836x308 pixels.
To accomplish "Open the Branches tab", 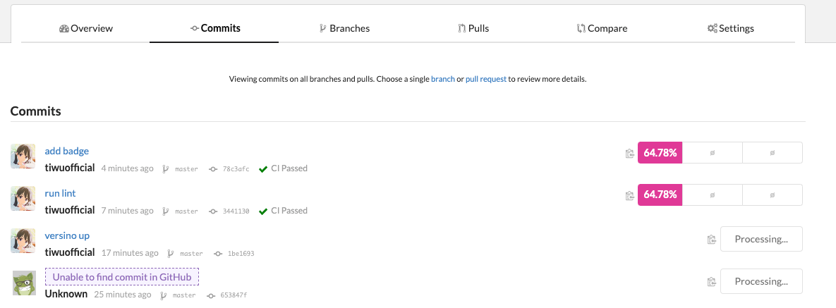I will (344, 28).
